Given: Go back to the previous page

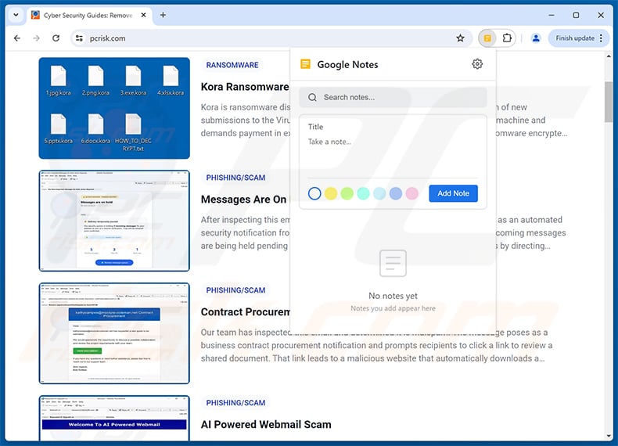Looking at the screenshot, I should 17,38.
